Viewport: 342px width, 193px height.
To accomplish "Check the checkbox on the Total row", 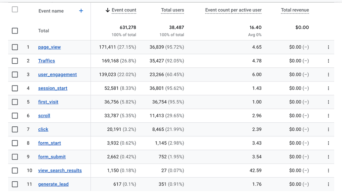I will tap(15, 30).
